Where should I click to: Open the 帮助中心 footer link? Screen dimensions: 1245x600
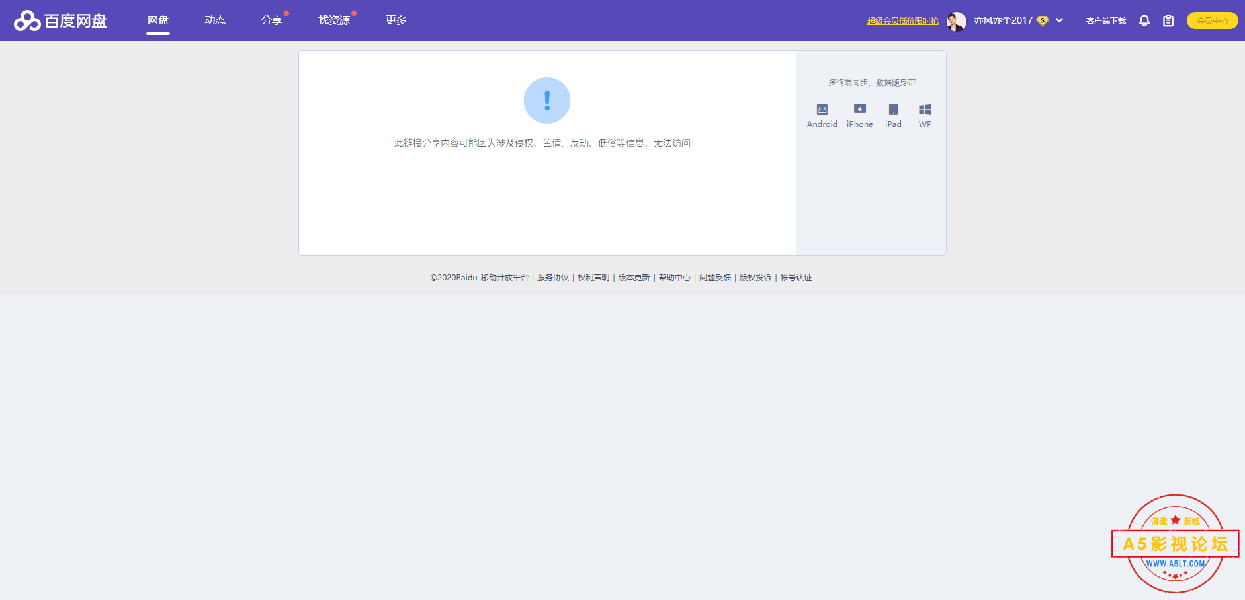coord(674,278)
